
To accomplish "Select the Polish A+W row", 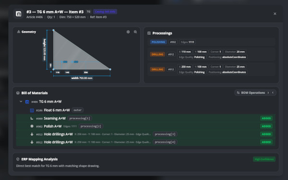I will point(145,126).
